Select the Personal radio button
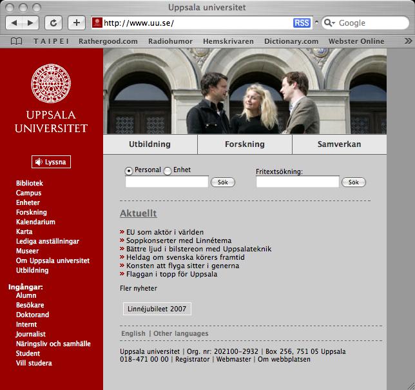 pos(129,171)
